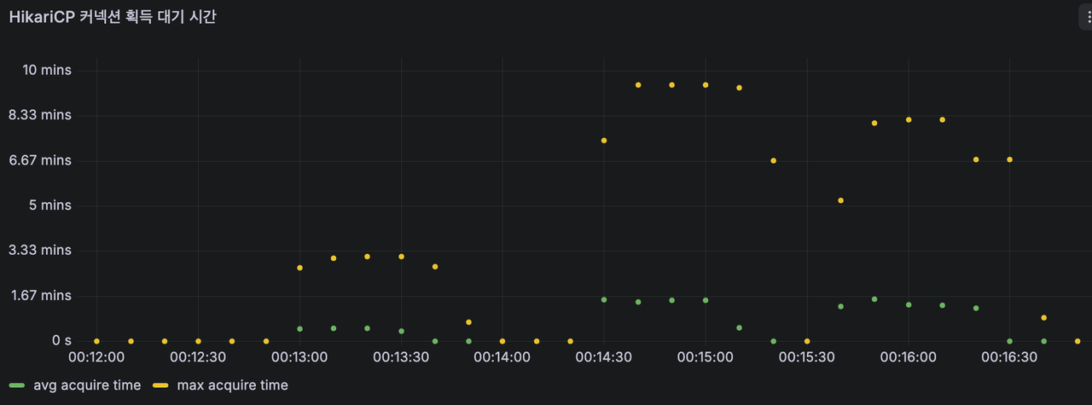This screenshot has height=405, width=1092.
Task: Click the 00:16:30 time axis label
Action: point(1010,357)
